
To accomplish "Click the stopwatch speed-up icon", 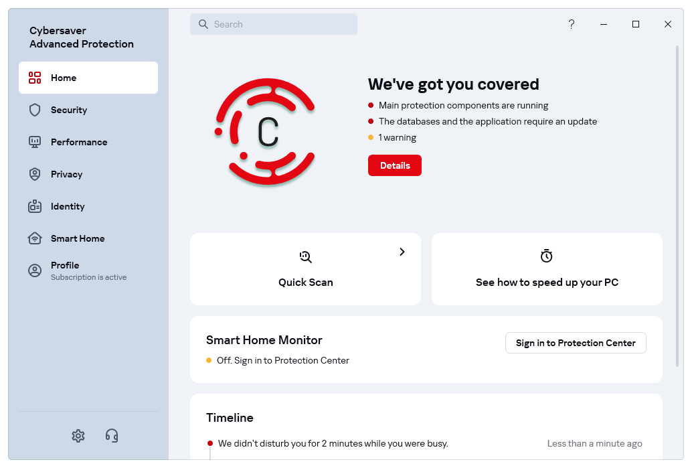I will point(547,256).
